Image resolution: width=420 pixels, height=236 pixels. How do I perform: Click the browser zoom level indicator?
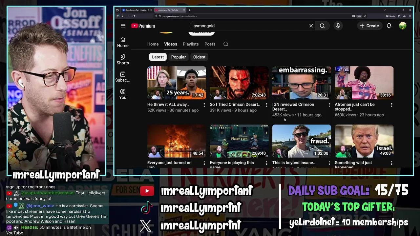359,16
